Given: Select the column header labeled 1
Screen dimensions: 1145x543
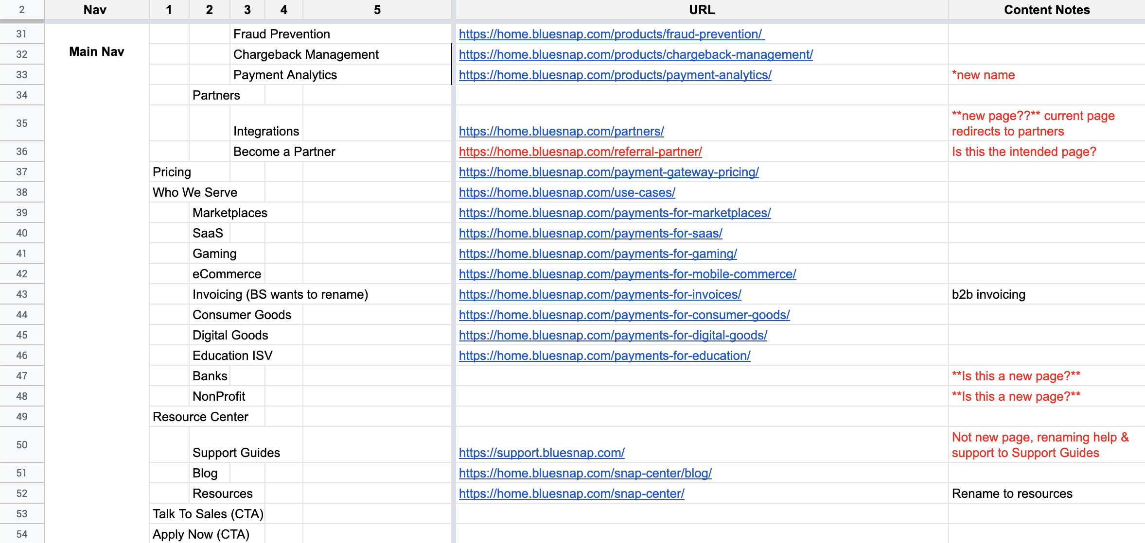Looking at the screenshot, I should click(x=169, y=10).
